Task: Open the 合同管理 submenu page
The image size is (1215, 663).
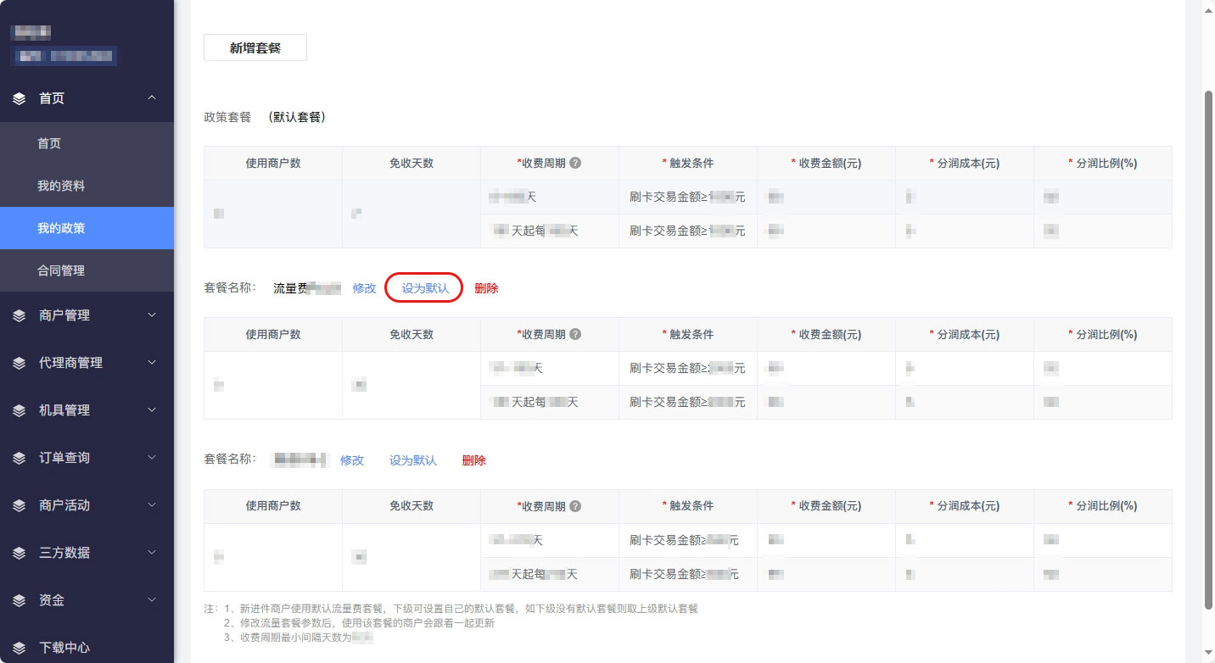Action: click(61, 270)
